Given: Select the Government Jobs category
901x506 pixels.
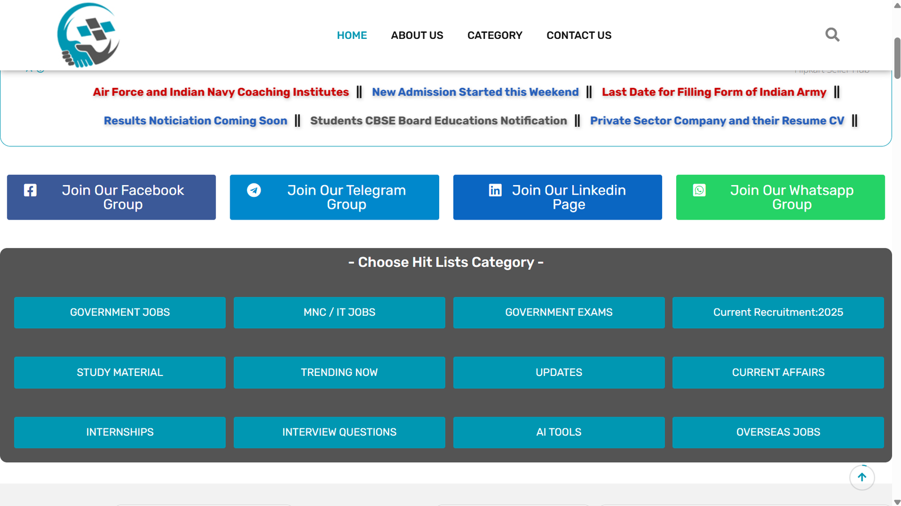Looking at the screenshot, I should pyautogui.click(x=120, y=312).
